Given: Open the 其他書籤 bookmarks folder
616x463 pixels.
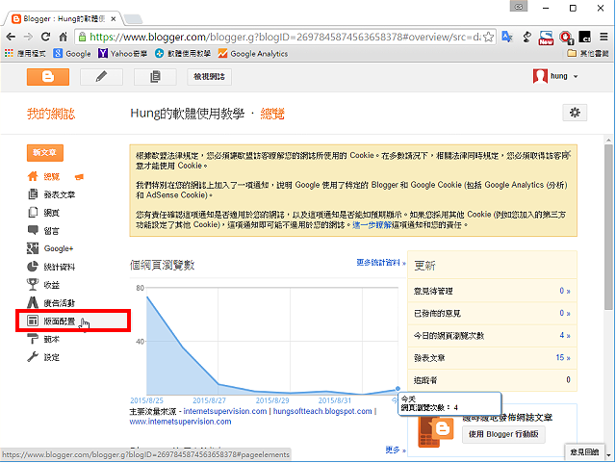Looking at the screenshot, I should pos(588,54).
